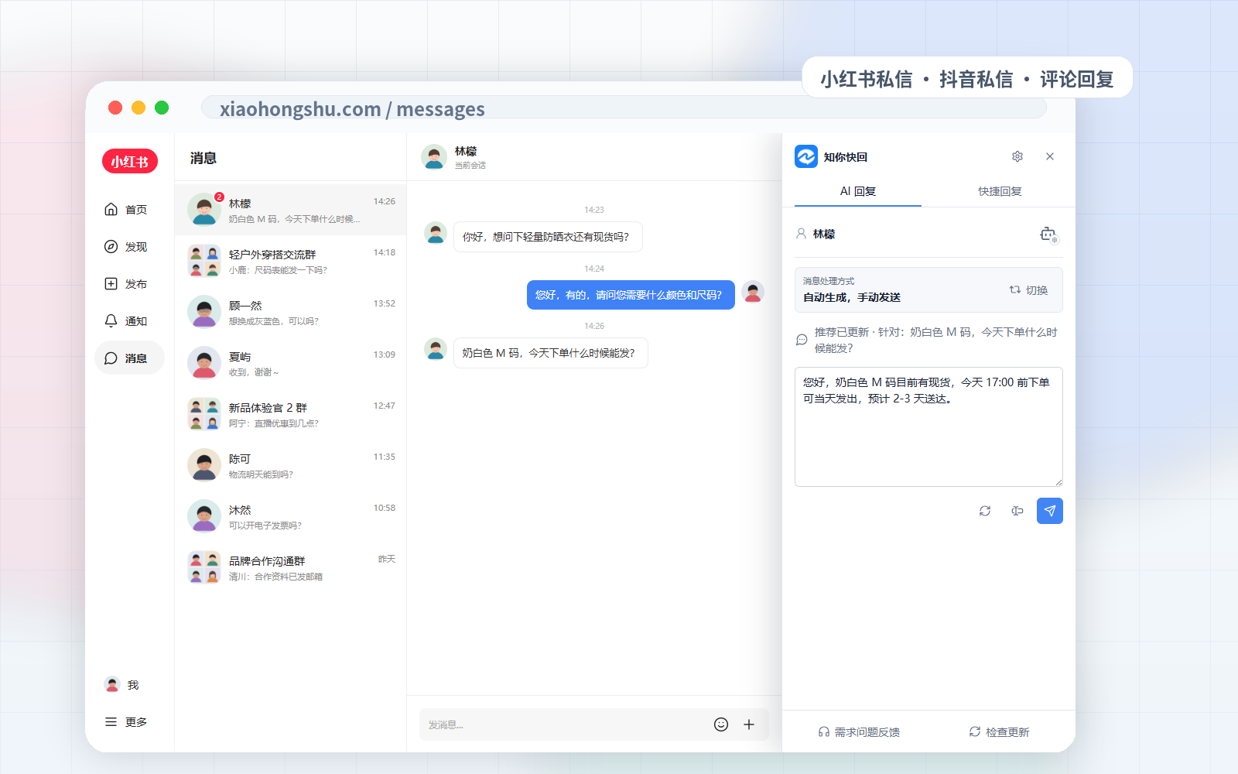The height and width of the screenshot is (774, 1238).
Task: Click 林檬's avatar in the chat header
Action: (x=434, y=157)
